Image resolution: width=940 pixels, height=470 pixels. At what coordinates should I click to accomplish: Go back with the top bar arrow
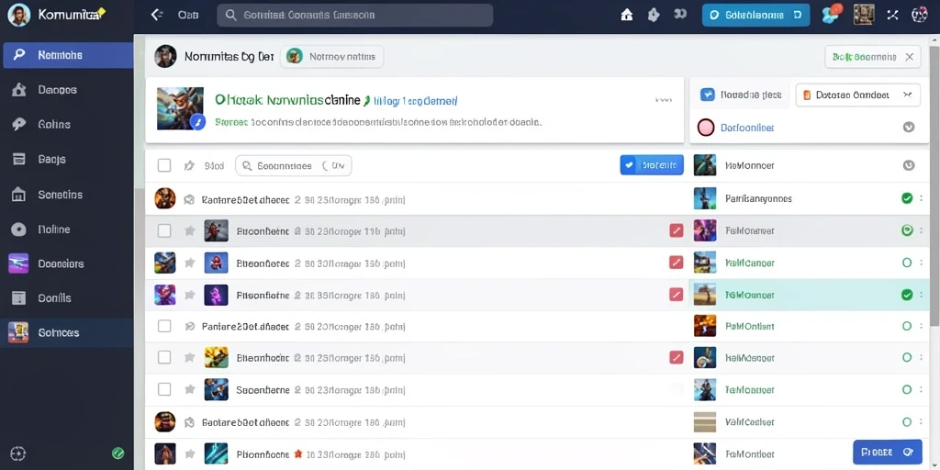click(157, 15)
